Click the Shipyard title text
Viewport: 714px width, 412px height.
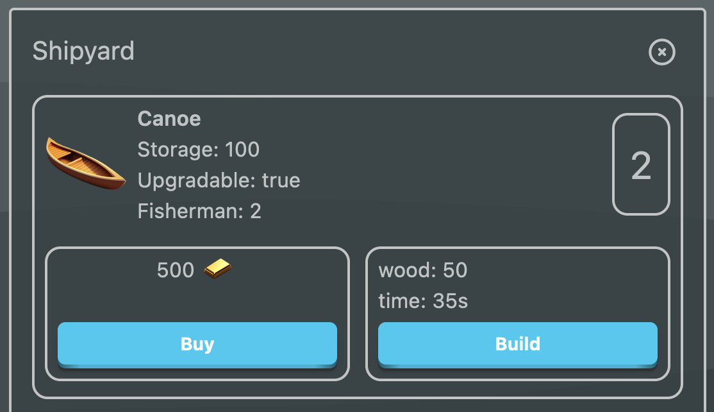[x=83, y=51]
